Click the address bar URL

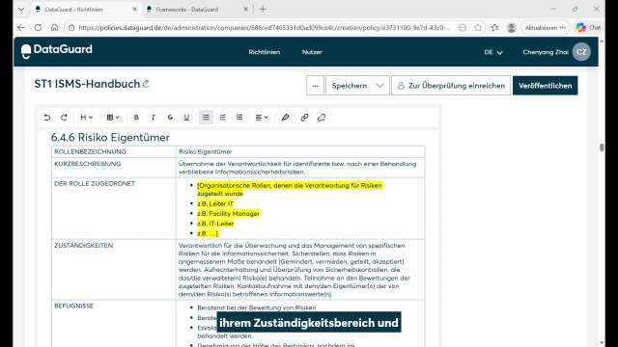(264, 28)
